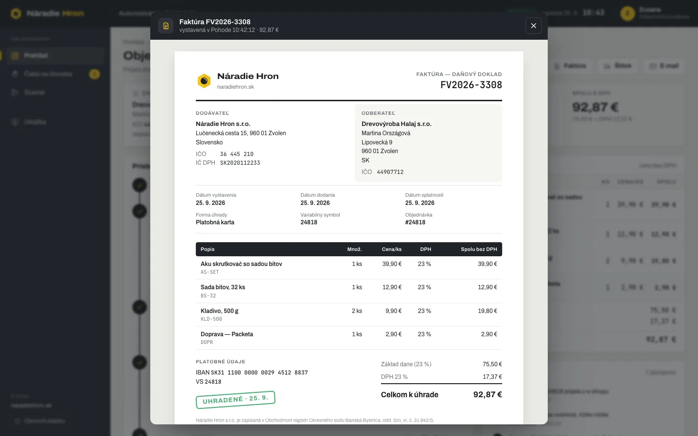The width and height of the screenshot is (698, 436).
Task: Click the customer street Lipovecká 9
Action: coord(377,142)
